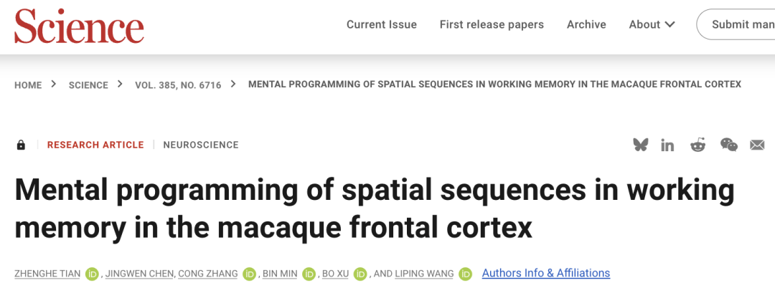Open Authors Info & Affiliations link
The image size is (775, 293).
pos(545,273)
